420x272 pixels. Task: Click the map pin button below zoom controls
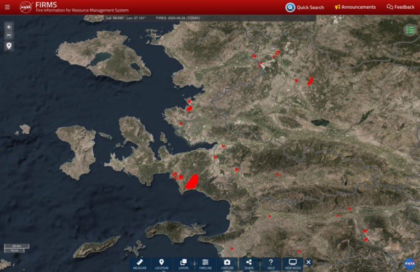(x=9, y=46)
